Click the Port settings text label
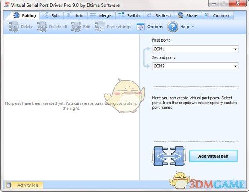 click(119, 27)
